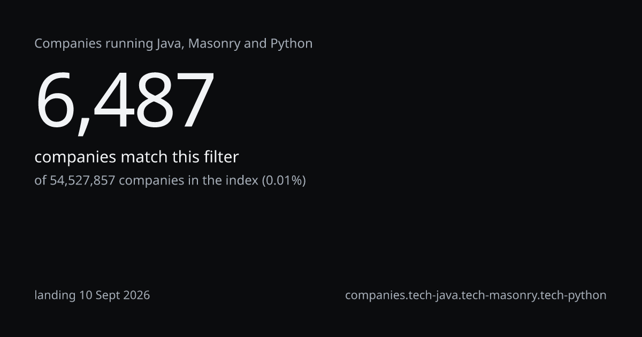Screen dimensions: 642x337
Task: Click the large 6,487 count
Action: pos(125,101)
